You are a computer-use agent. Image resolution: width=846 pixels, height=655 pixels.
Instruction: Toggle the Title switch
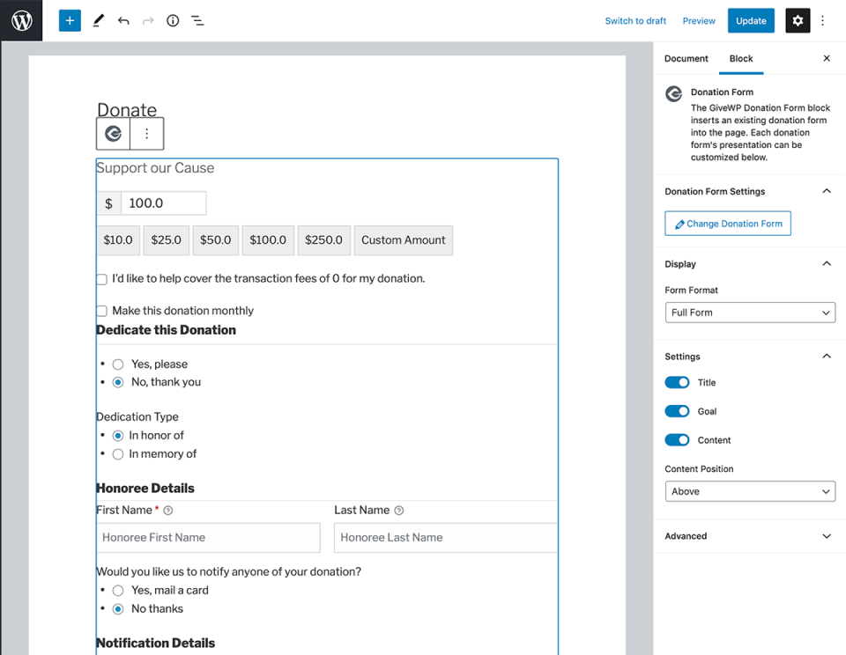point(677,382)
